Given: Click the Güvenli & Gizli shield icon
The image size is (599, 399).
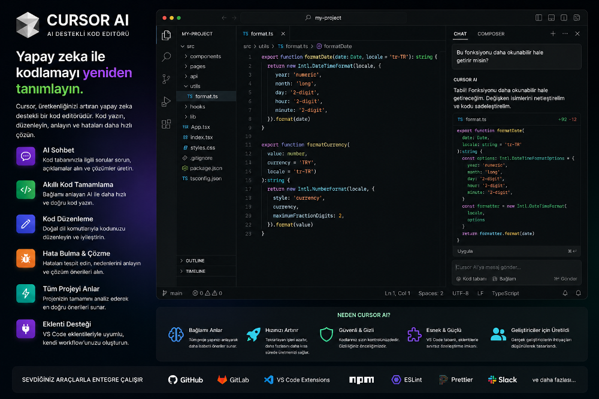Looking at the screenshot, I should tap(326, 334).
